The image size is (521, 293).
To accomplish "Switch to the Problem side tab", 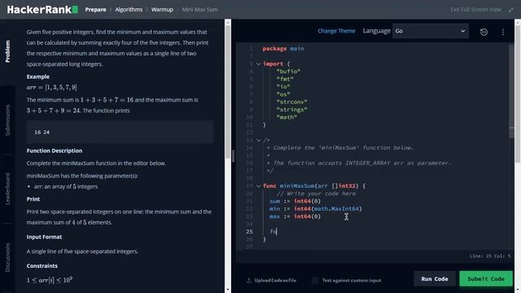I will coord(7,51).
